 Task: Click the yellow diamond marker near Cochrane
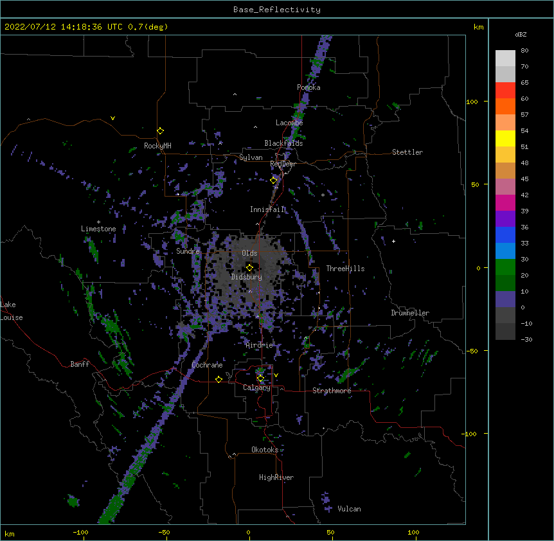pos(219,379)
